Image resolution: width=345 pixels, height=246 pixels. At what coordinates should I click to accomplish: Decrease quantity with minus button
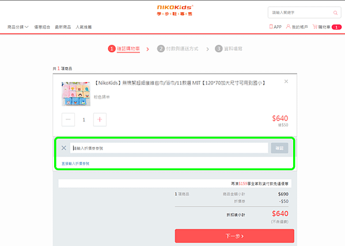(68, 119)
